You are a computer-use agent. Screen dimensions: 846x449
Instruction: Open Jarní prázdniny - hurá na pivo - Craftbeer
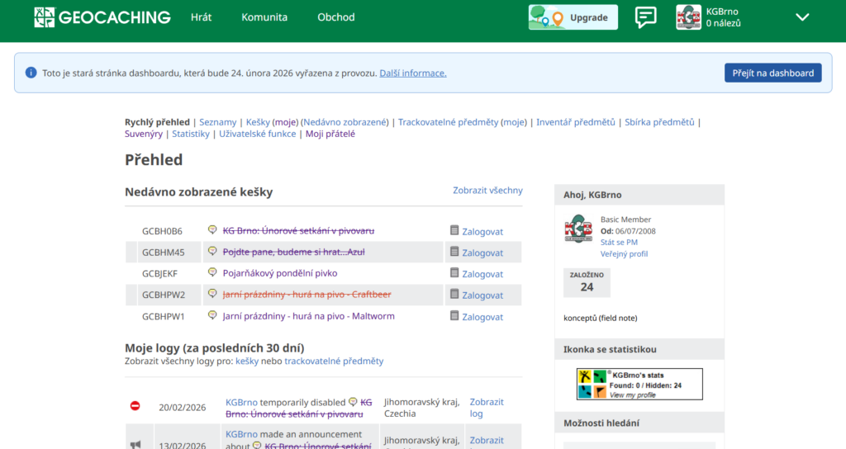307,295
